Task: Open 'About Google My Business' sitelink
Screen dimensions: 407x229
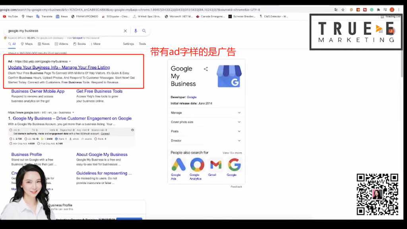Action: [x=102, y=155]
